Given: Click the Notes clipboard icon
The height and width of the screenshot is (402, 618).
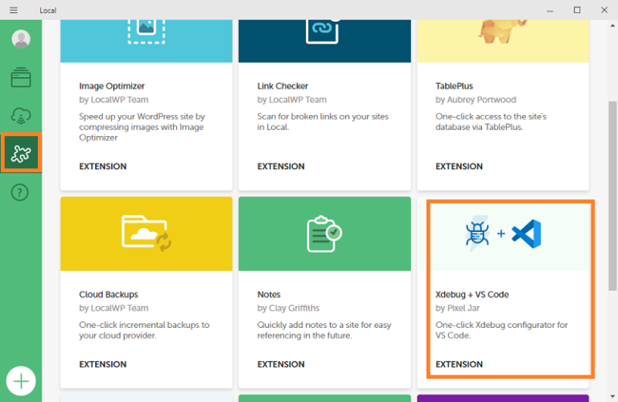Looking at the screenshot, I should (324, 234).
